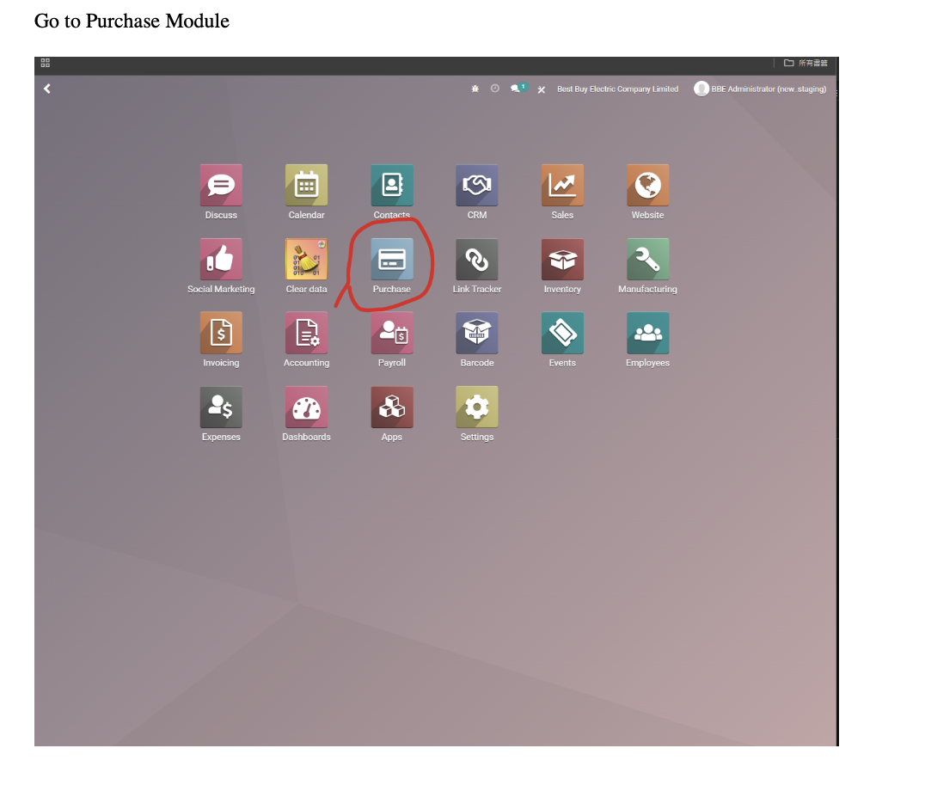Launch the Discuss app

(x=221, y=186)
